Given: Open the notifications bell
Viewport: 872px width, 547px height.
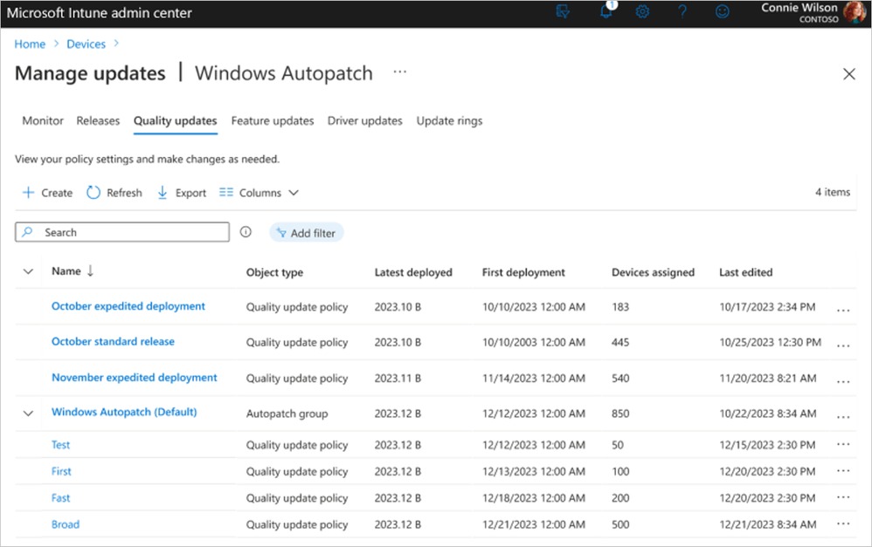Looking at the screenshot, I should 606,12.
